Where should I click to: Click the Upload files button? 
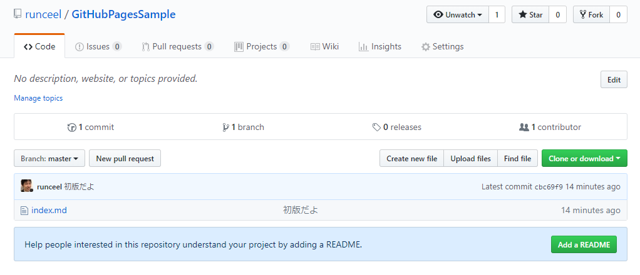(470, 159)
